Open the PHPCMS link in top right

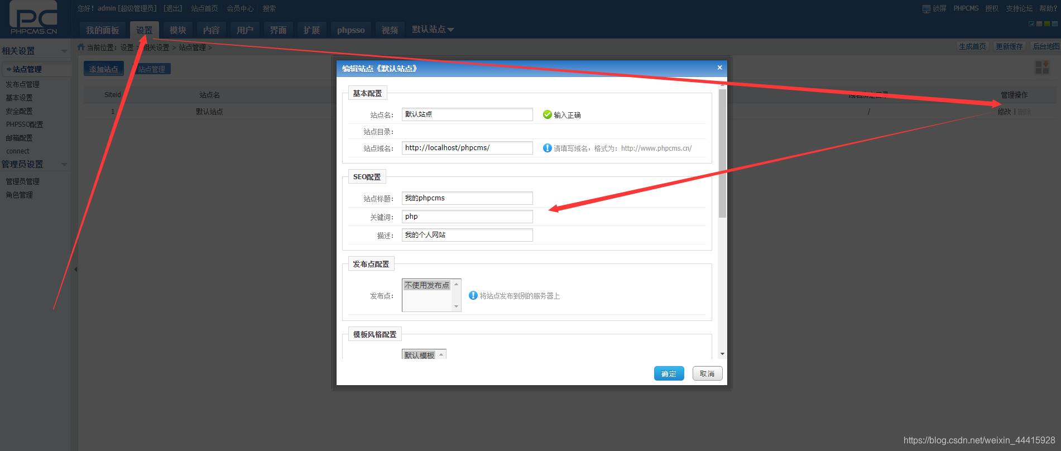coord(966,8)
